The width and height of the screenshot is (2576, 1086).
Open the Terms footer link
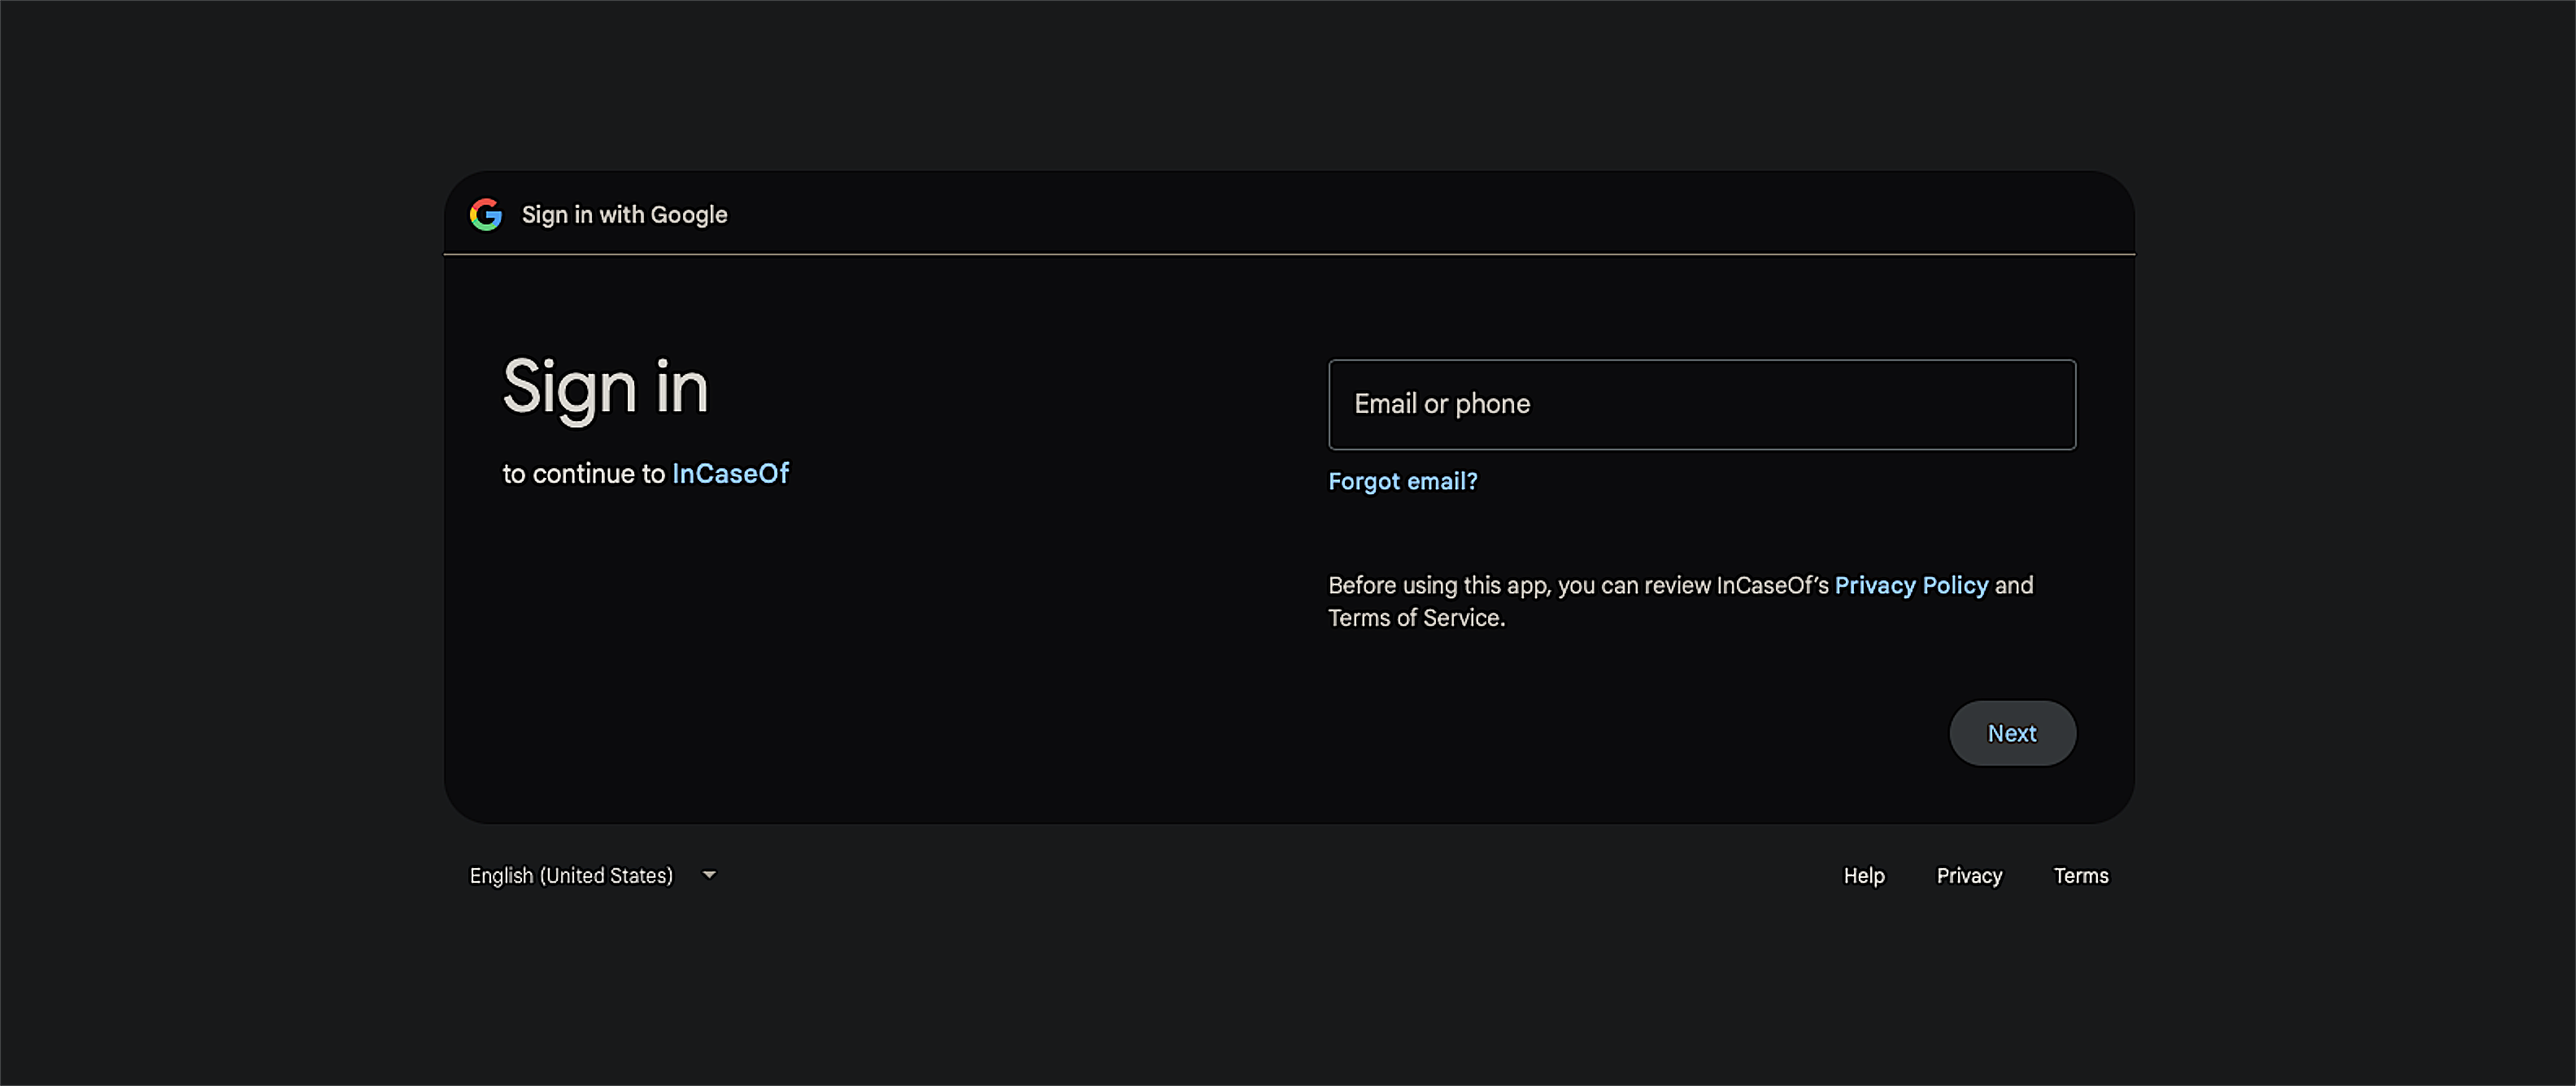tap(2080, 875)
